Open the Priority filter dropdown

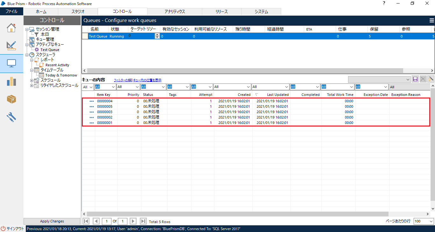137,87
